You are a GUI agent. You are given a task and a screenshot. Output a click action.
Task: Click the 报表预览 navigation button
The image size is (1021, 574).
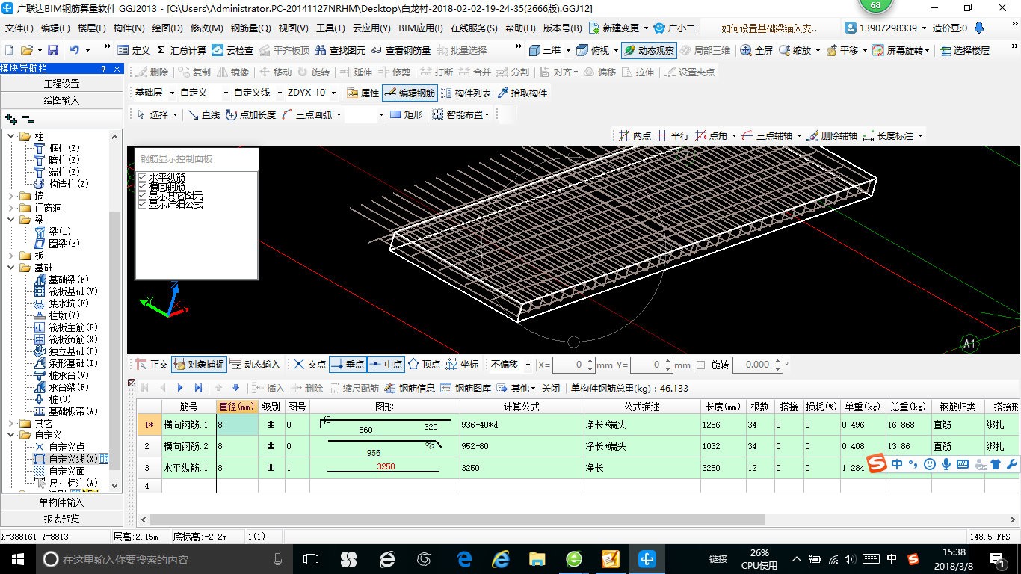pyautogui.click(x=61, y=518)
